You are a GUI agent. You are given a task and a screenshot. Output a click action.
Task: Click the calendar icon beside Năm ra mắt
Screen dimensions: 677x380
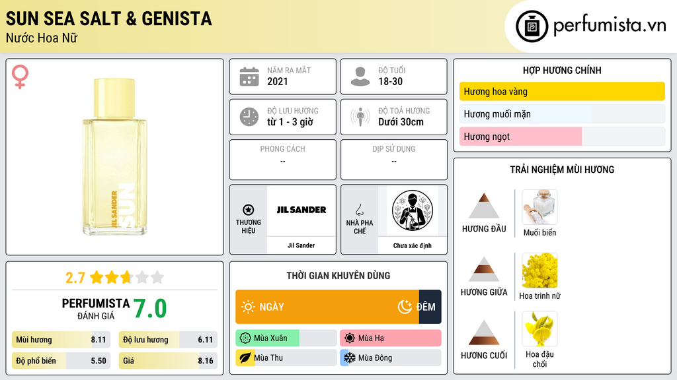coord(249,77)
